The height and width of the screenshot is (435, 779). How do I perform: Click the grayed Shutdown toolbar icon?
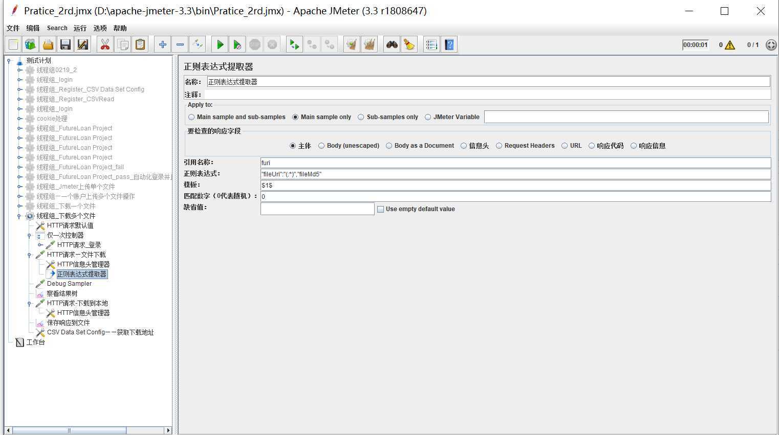[x=272, y=44]
